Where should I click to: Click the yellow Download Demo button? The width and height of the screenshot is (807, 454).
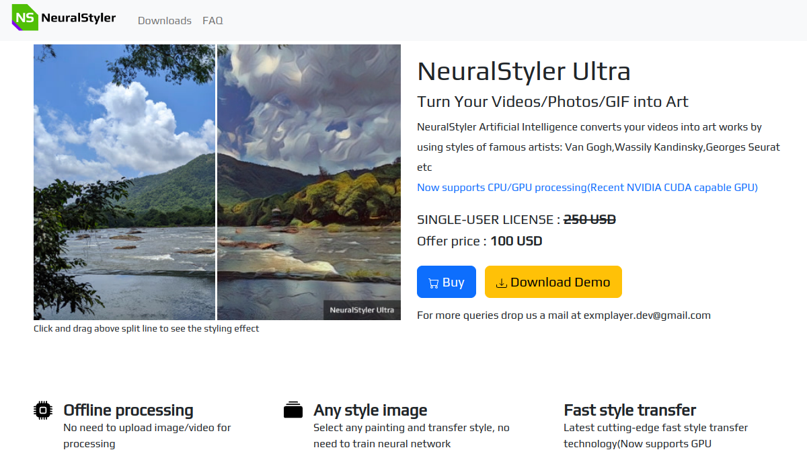coord(553,282)
